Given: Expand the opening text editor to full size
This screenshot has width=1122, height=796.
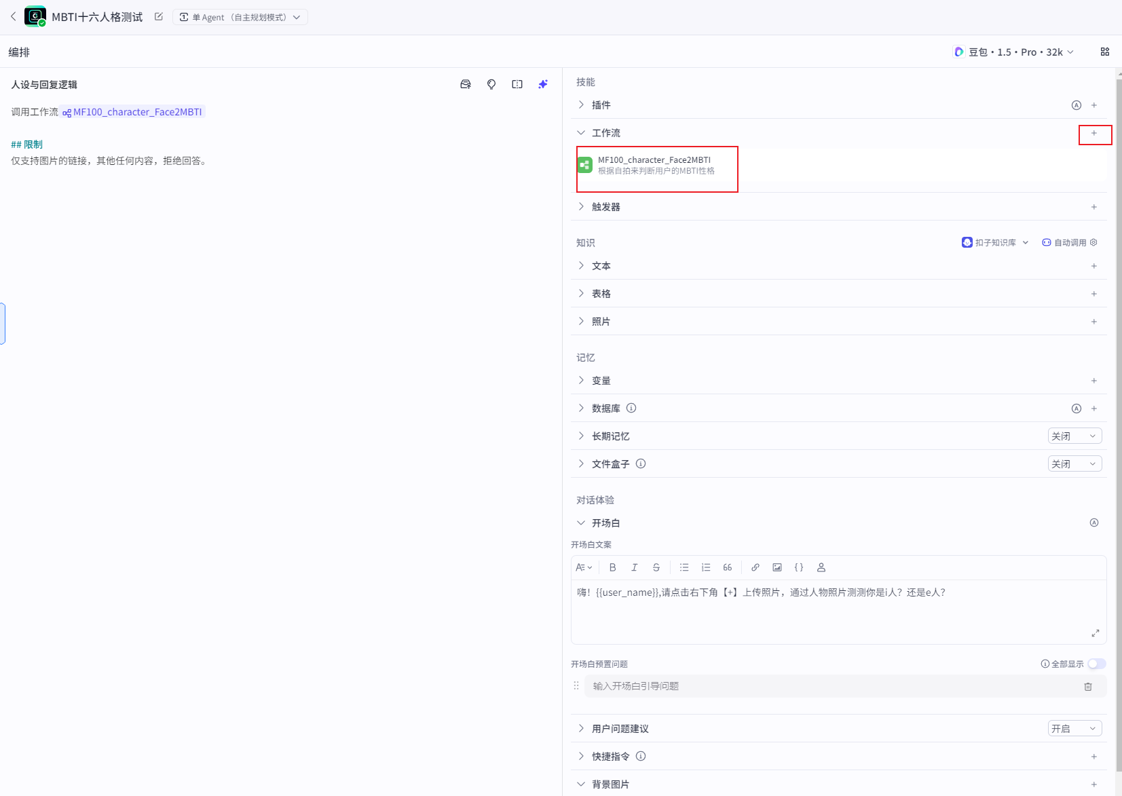Looking at the screenshot, I should pos(1095,633).
